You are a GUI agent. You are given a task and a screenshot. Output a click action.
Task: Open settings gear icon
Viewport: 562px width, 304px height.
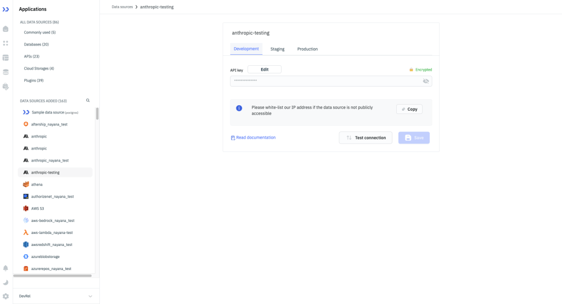[5, 296]
